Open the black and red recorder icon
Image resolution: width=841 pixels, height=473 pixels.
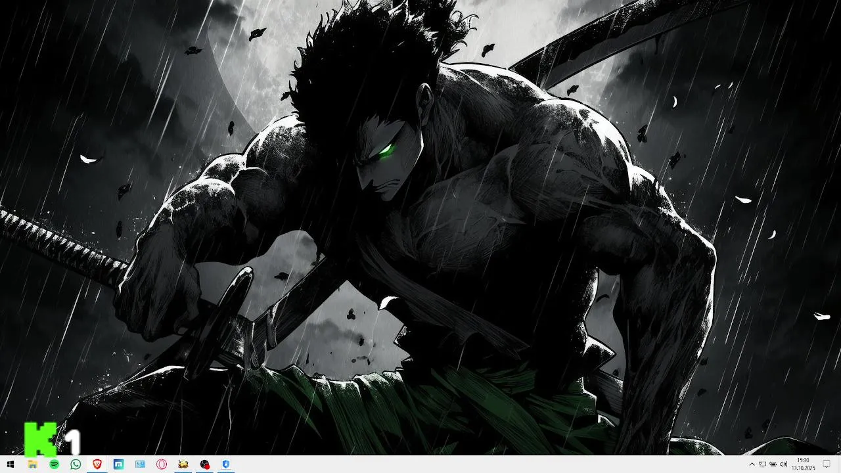point(205,464)
